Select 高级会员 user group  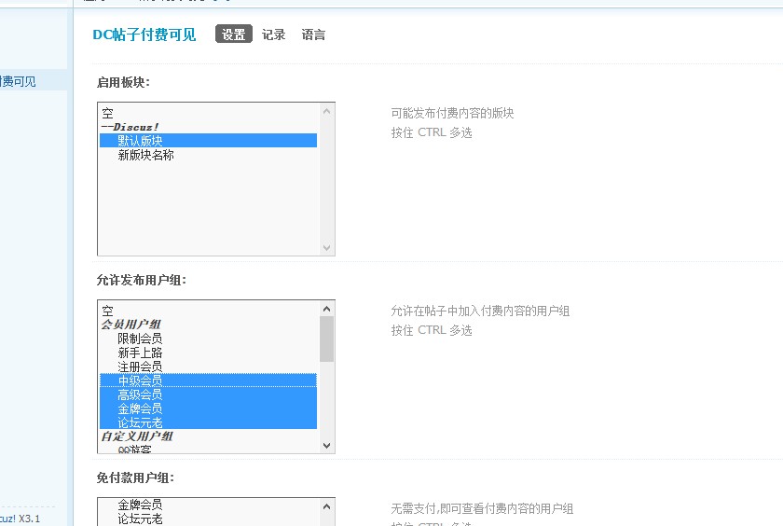208,394
